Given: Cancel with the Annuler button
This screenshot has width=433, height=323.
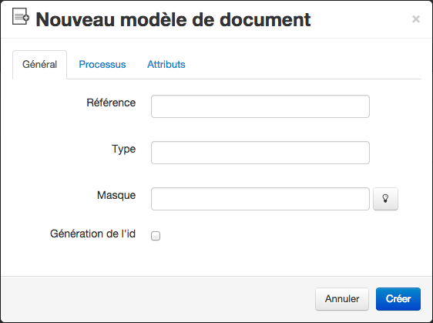Looking at the screenshot, I should [342, 298].
